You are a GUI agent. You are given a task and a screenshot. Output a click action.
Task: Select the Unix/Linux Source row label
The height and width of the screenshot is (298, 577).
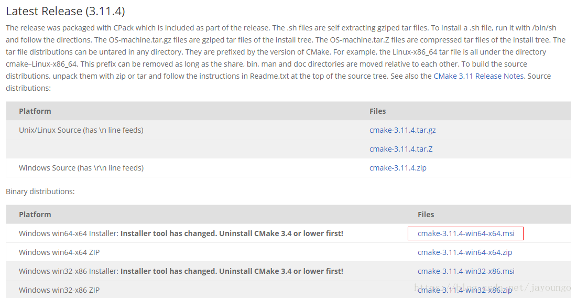pos(81,130)
